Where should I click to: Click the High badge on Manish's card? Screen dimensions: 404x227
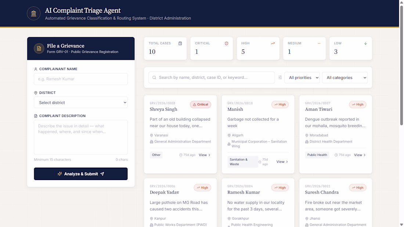pos(280,105)
